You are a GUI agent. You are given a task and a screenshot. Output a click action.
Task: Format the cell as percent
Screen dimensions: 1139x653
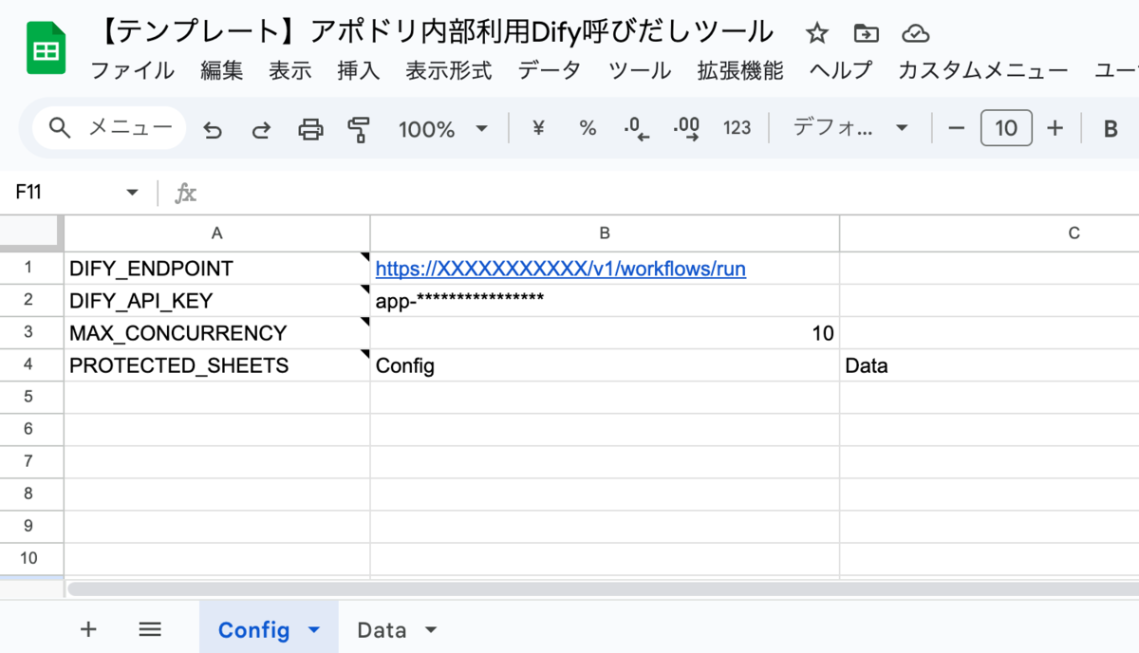click(588, 128)
